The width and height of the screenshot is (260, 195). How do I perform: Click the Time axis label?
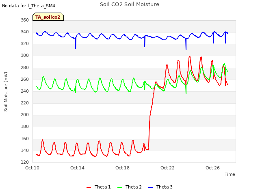click(230, 174)
